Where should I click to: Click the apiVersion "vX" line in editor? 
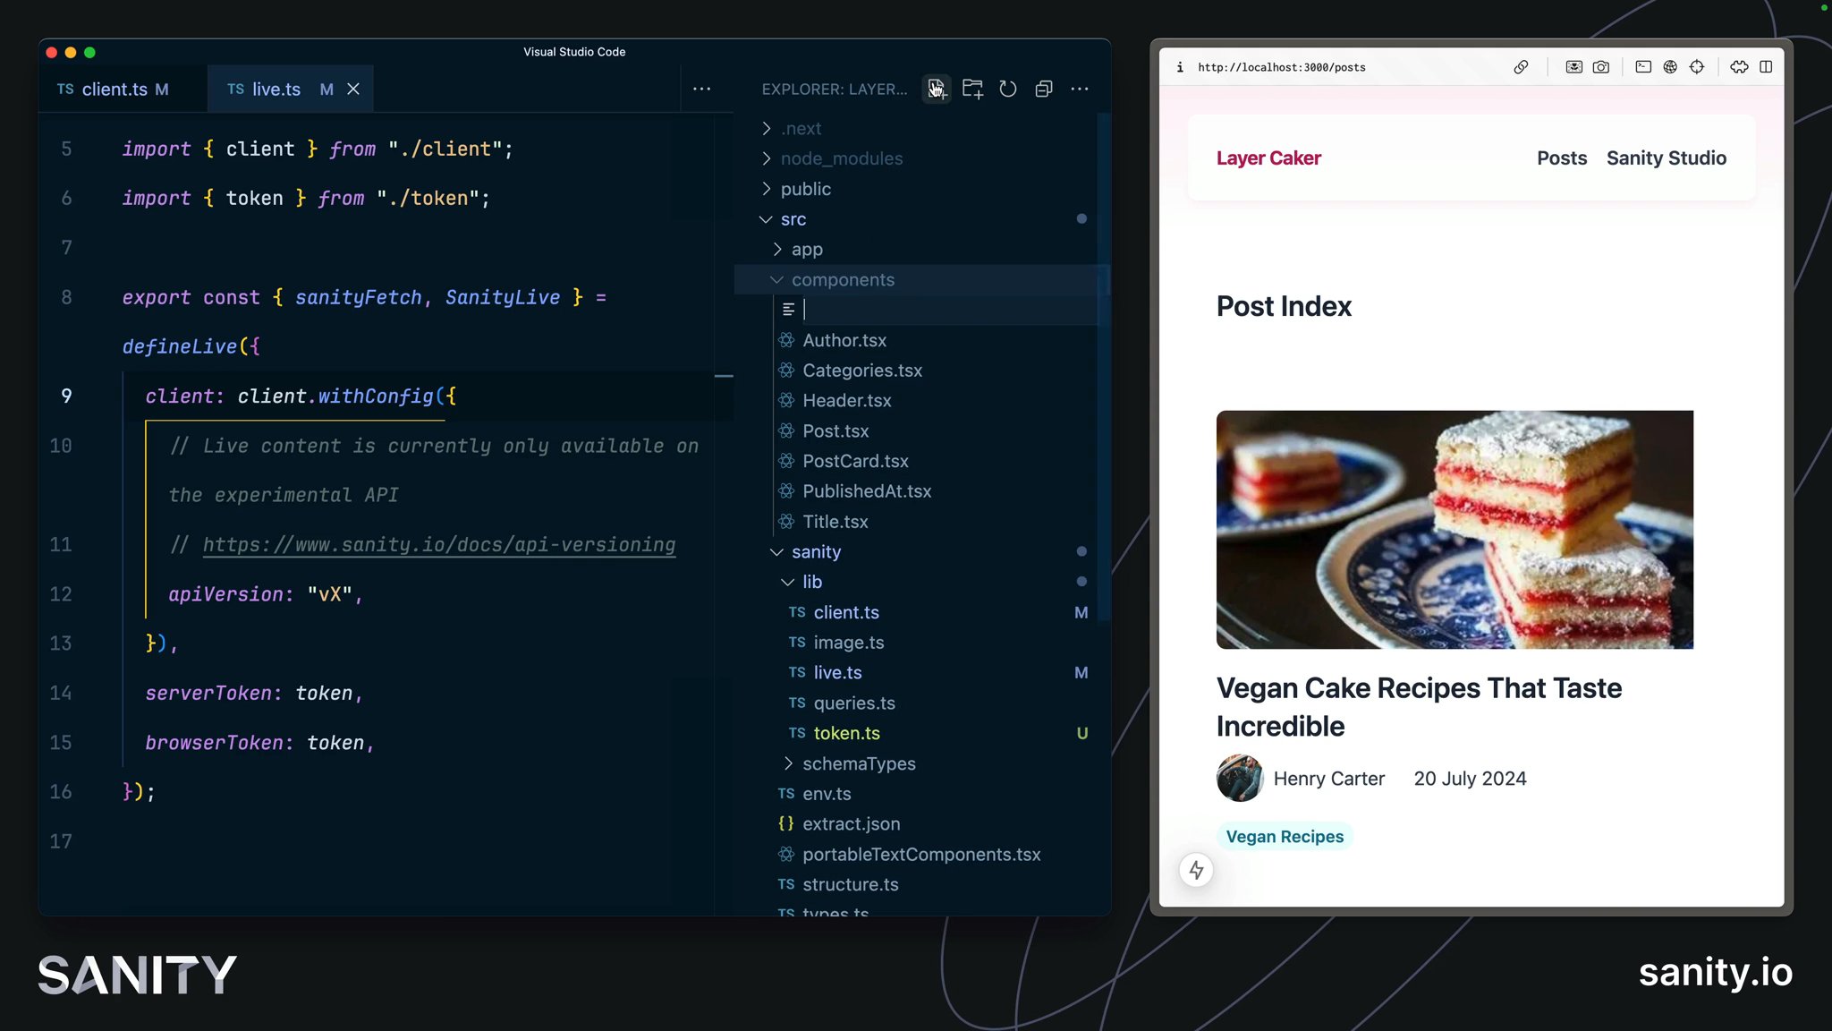266,594
